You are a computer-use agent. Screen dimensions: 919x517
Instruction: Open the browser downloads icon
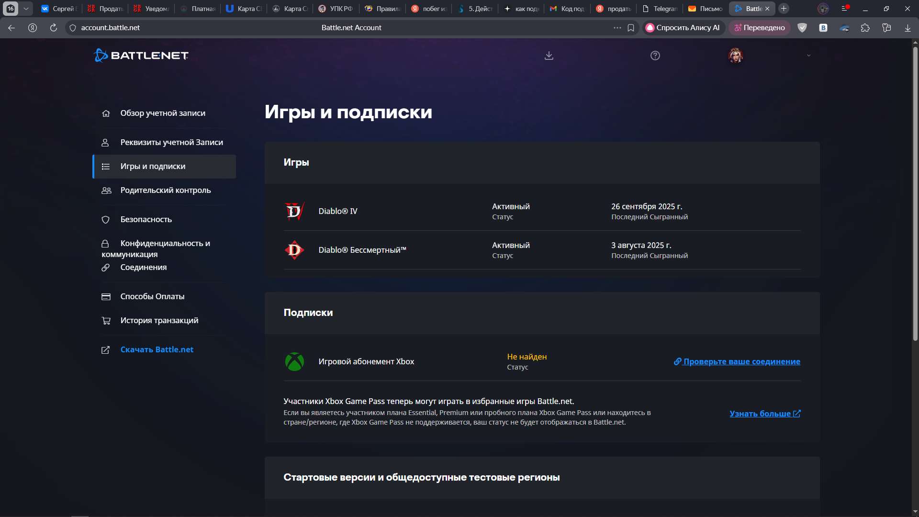point(907,28)
